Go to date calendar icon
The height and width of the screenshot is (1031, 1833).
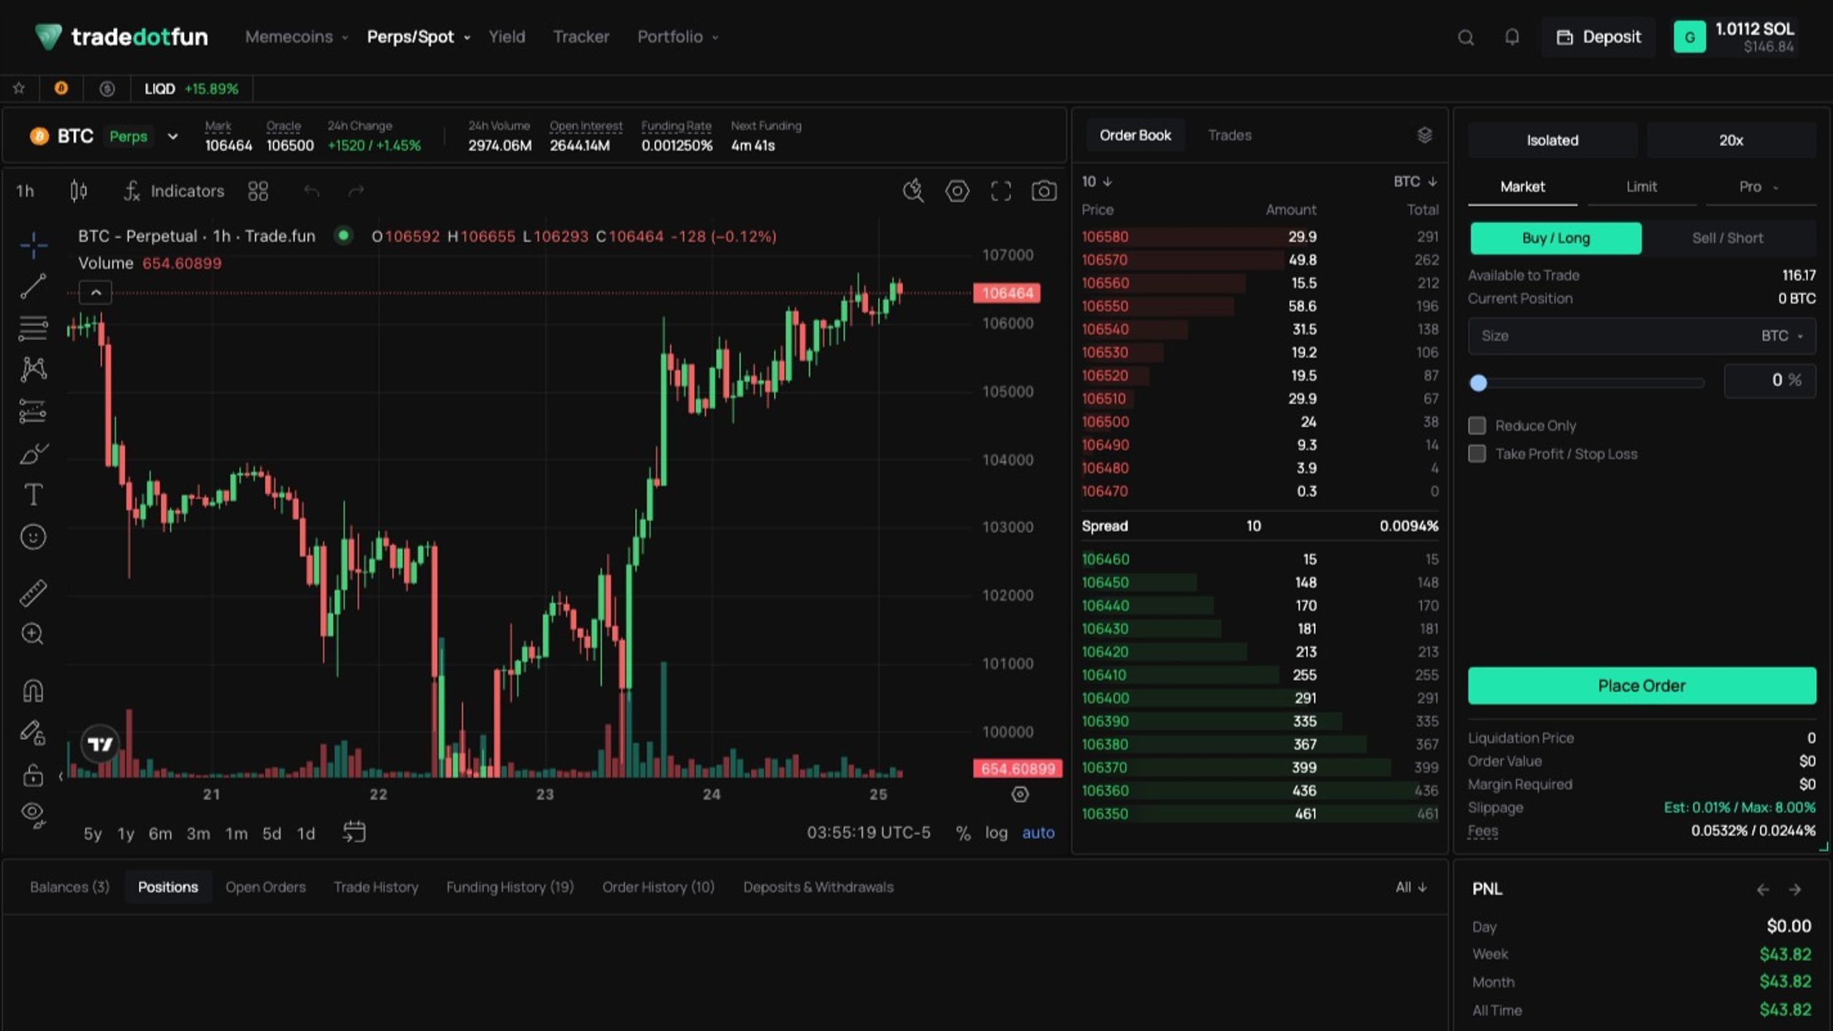pos(354,832)
